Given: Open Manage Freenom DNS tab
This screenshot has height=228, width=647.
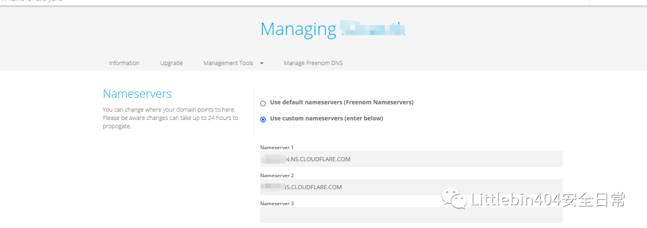Looking at the screenshot, I should click(x=313, y=63).
